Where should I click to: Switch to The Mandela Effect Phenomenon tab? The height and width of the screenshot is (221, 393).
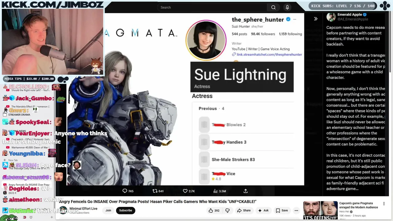point(28,107)
